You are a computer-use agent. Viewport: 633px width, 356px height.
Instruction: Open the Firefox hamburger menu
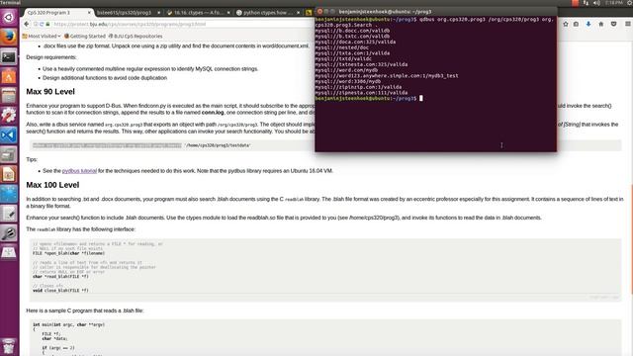(x=628, y=24)
